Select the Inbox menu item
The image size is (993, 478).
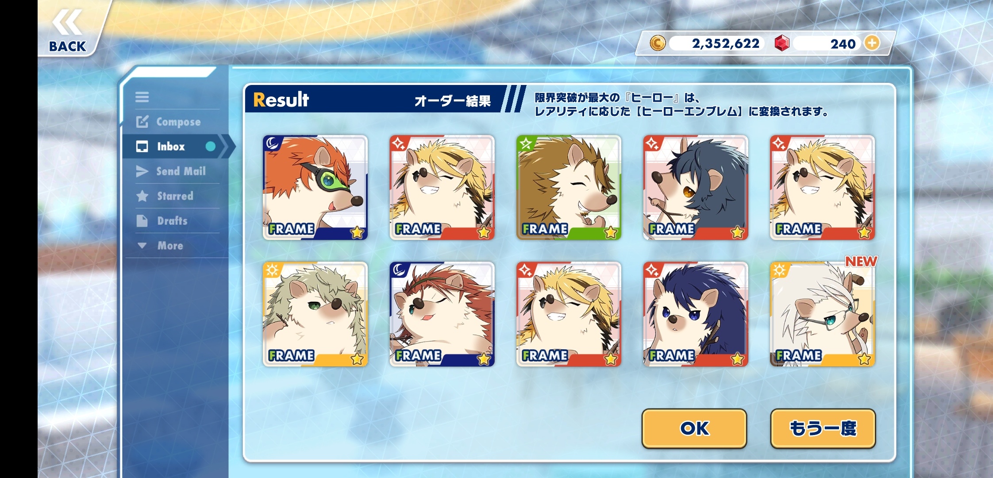pyautogui.click(x=174, y=146)
